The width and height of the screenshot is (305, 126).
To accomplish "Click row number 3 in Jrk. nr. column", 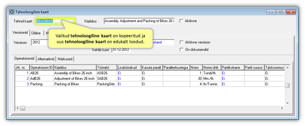I will [22, 84].
